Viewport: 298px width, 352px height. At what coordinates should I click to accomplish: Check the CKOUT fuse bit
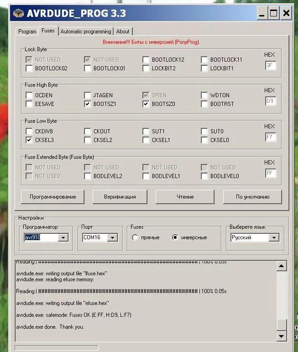tap(88, 131)
